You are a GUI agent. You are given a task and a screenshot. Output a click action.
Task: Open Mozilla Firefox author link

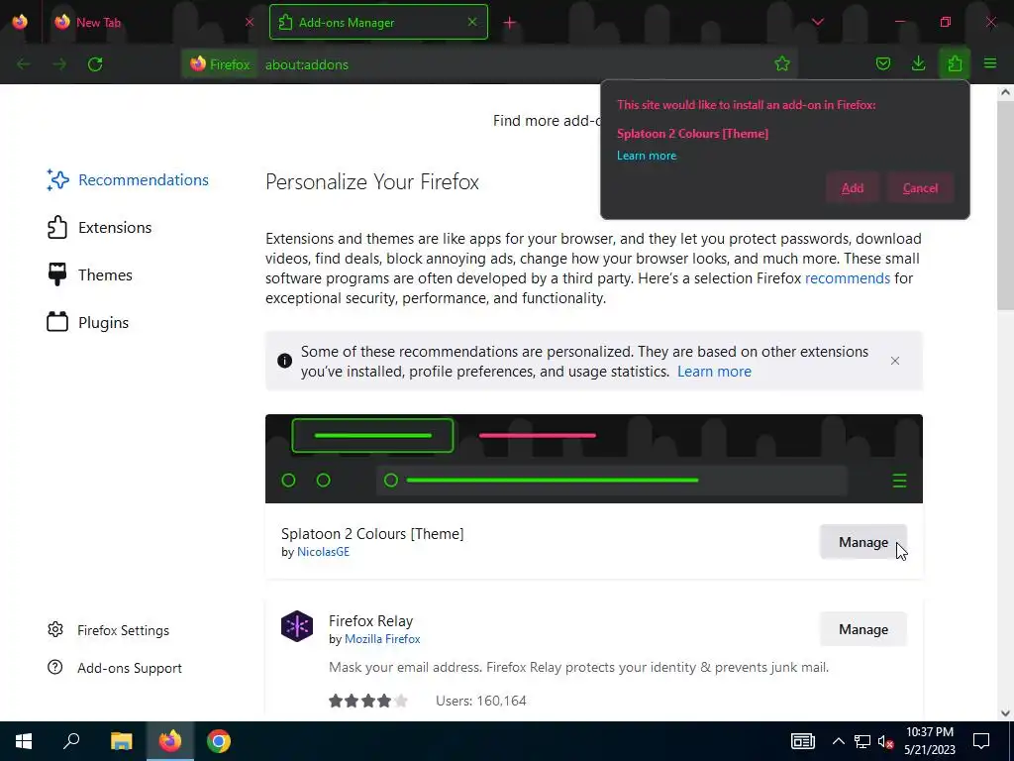(x=382, y=639)
